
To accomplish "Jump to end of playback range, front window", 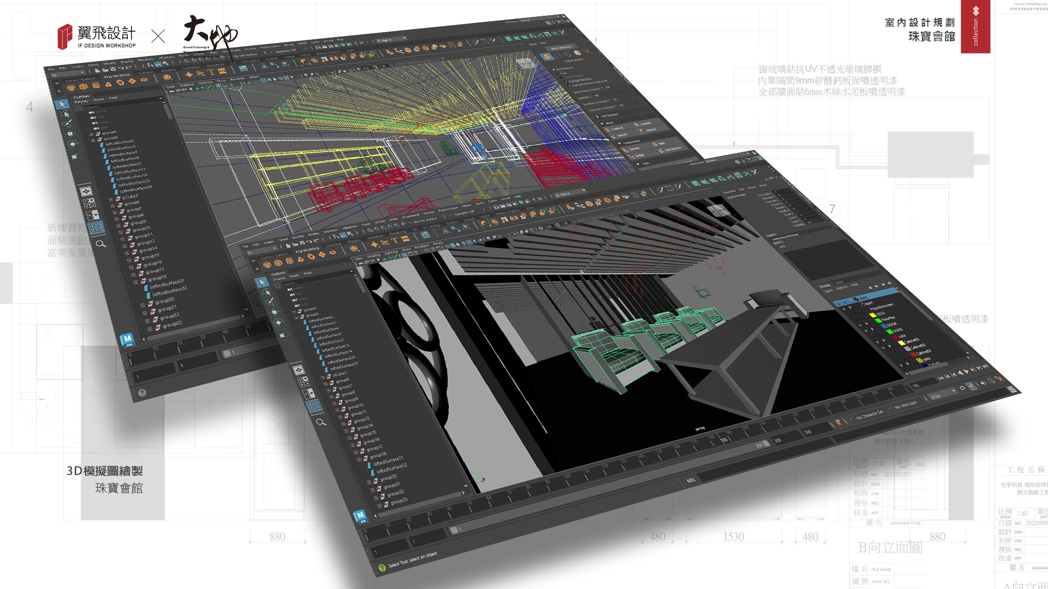I will tap(985, 366).
